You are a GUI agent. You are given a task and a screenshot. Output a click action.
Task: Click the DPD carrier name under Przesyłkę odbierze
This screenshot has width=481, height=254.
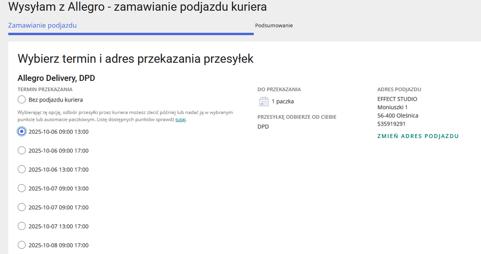pos(263,127)
